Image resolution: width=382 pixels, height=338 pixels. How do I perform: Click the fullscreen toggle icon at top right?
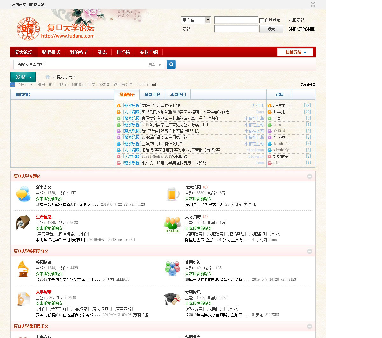313,4
